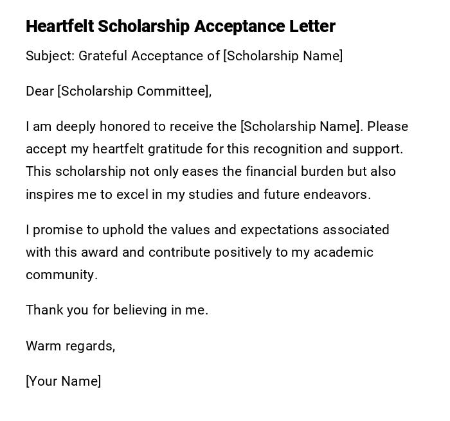The width and height of the screenshot is (450, 421).
Task: Select the '[Scholarship Name]' placeholder in the first paragraph
Action: click(x=301, y=126)
